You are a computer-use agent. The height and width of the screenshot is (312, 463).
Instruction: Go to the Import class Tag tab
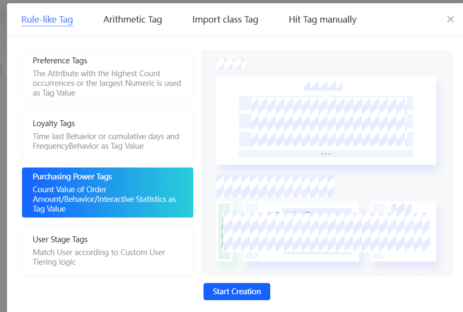[225, 20]
